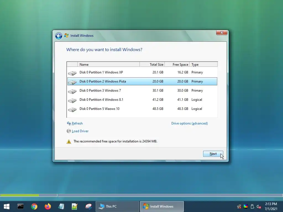
Task: Click the blue back arrow in Install Windows
Action: coord(59,36)
